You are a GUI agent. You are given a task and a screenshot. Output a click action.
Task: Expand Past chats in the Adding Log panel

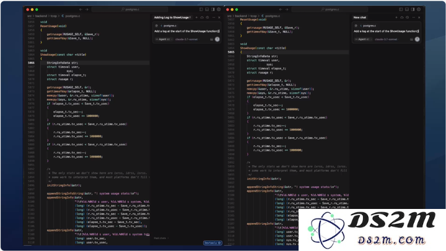tap(161, 238)
